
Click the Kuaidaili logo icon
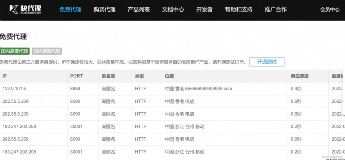point(14,9)
